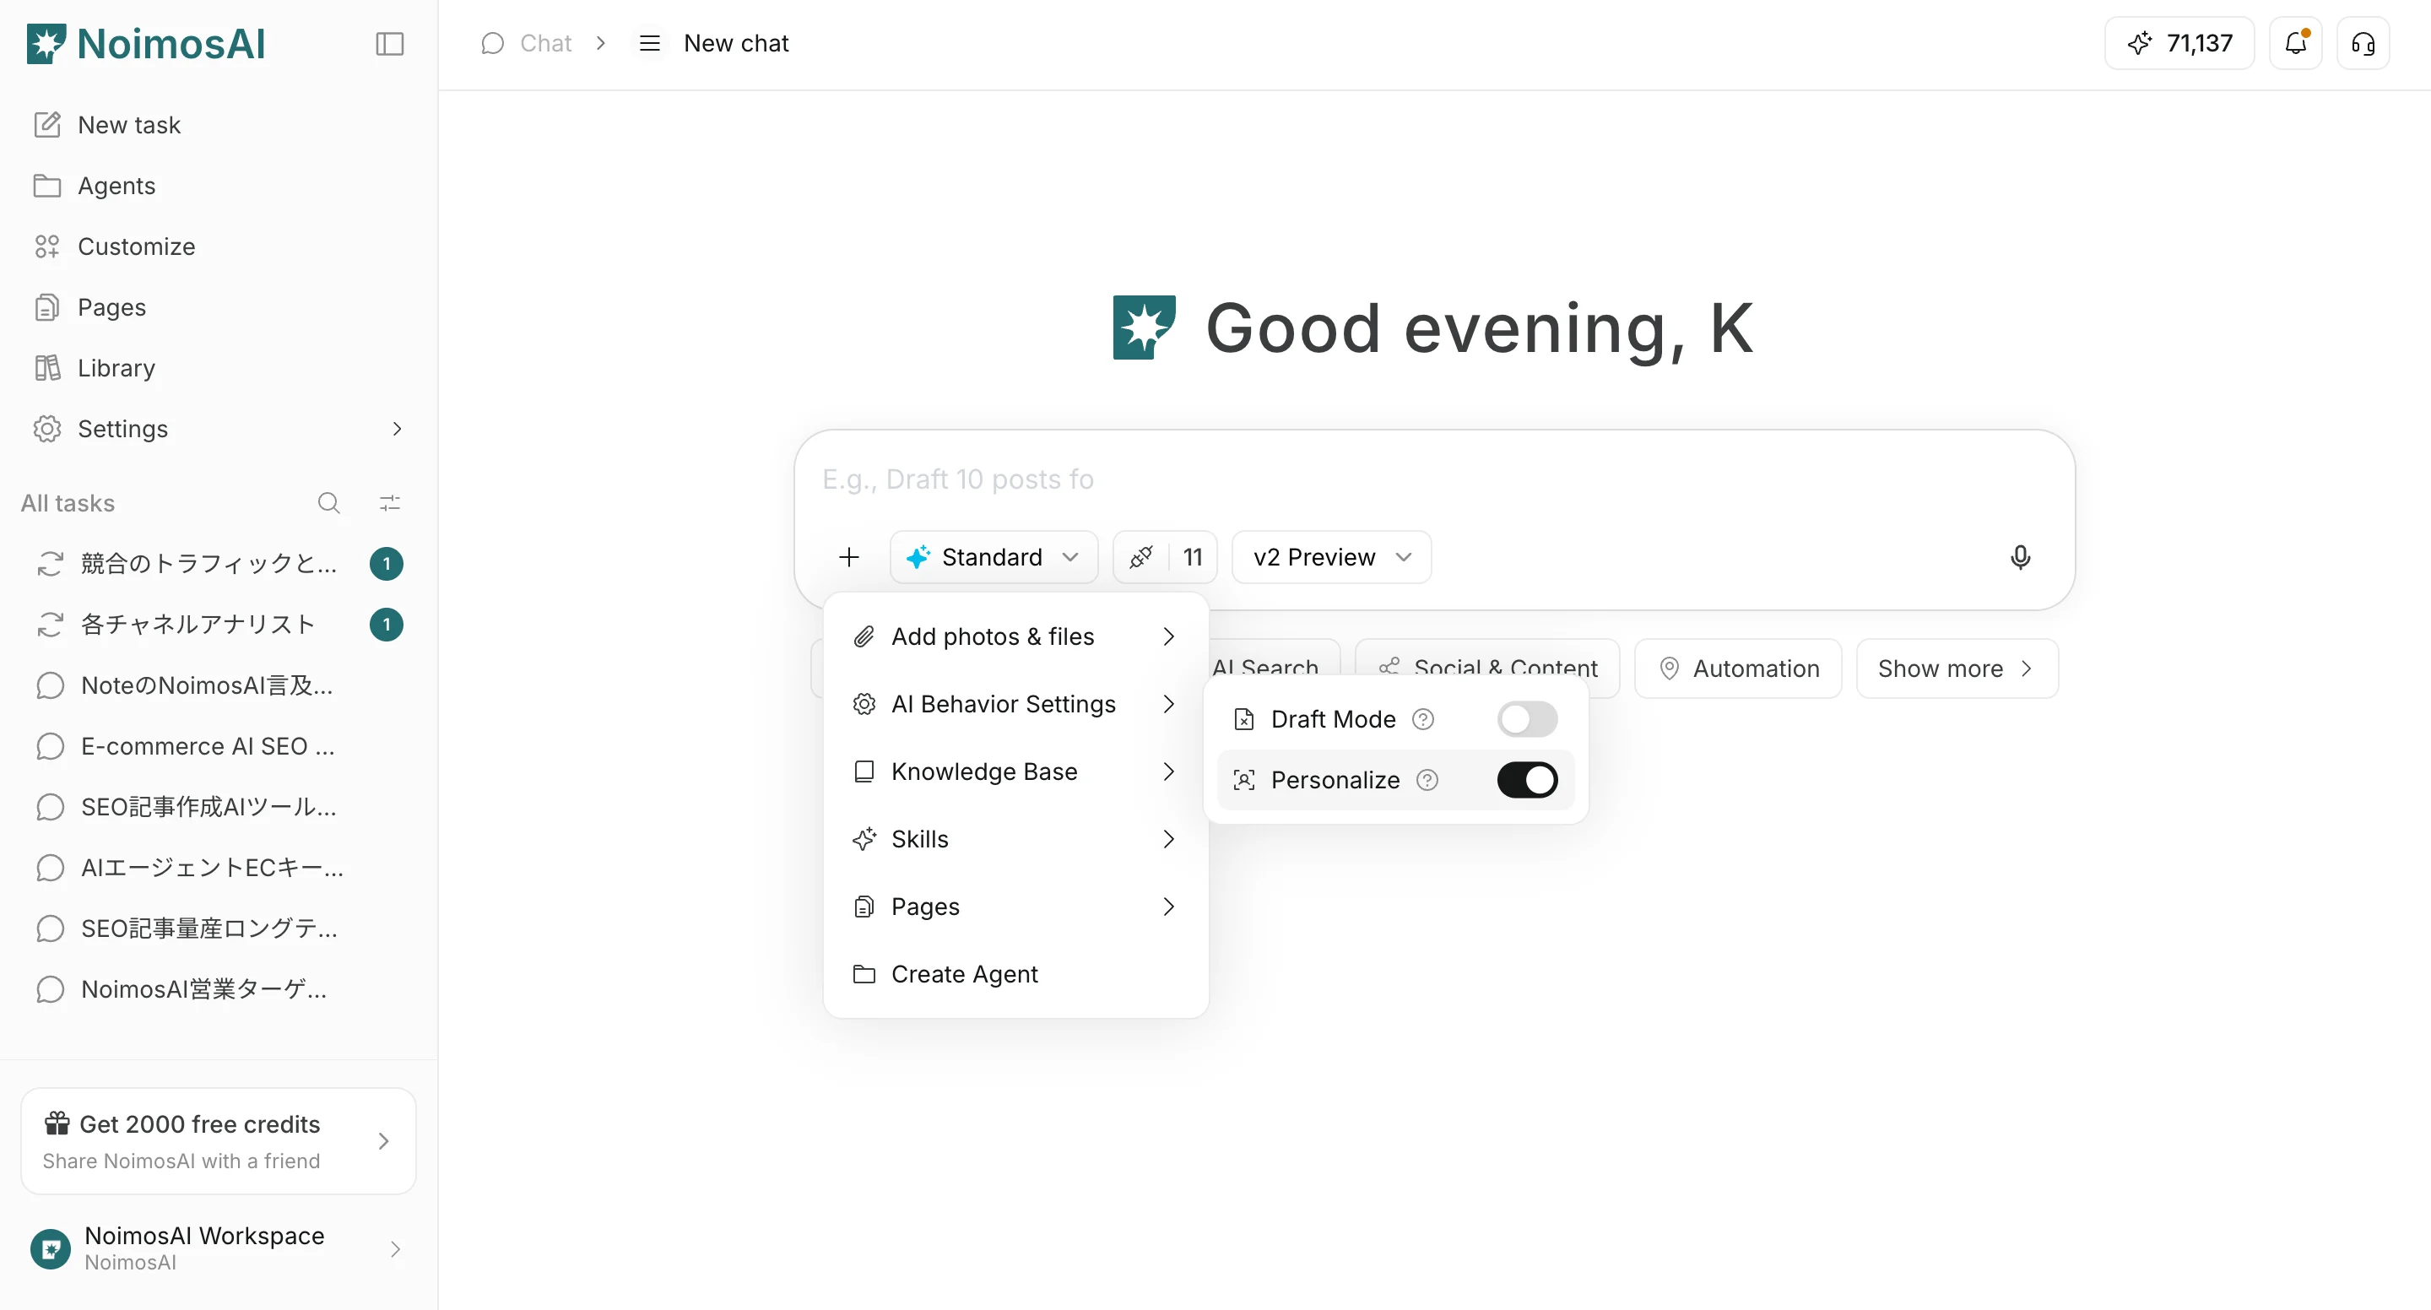The width and height of the screenshot is (2431, 1310).
Task: Open the task 競合のトラフィックと...
Action: (x=219, y=564)
